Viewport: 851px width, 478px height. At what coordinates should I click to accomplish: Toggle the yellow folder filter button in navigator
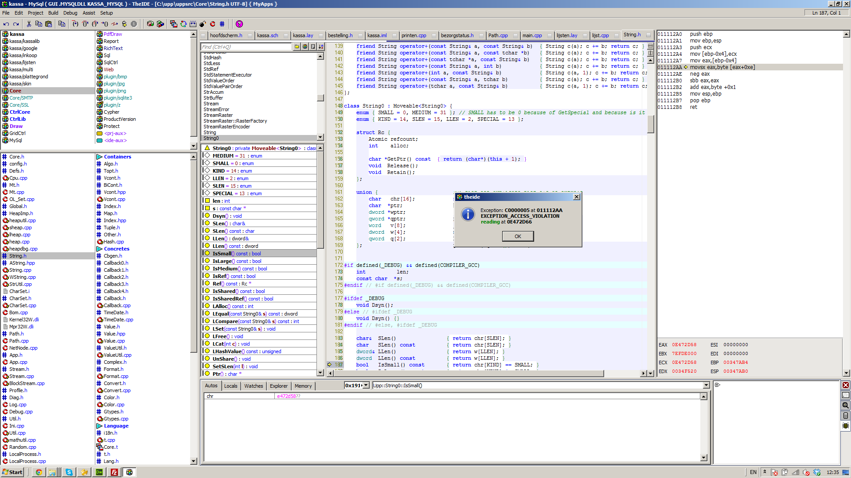(x=297, y=46)
